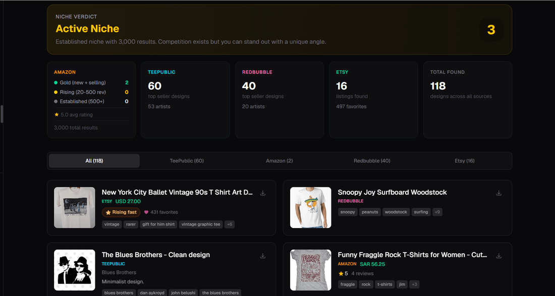Click the AMAZON stats card heading
Image resolution: width=555 pixels, height=296 pixels.
(x=65, y=72)
